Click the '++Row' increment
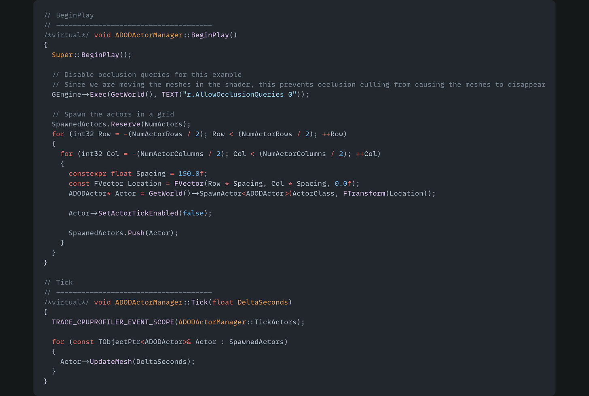Screen dimensions: 589x396 click(x=332, y=134)
